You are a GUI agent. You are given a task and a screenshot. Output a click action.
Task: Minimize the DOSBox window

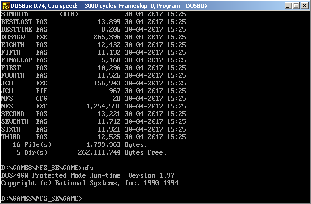[288, 6]
